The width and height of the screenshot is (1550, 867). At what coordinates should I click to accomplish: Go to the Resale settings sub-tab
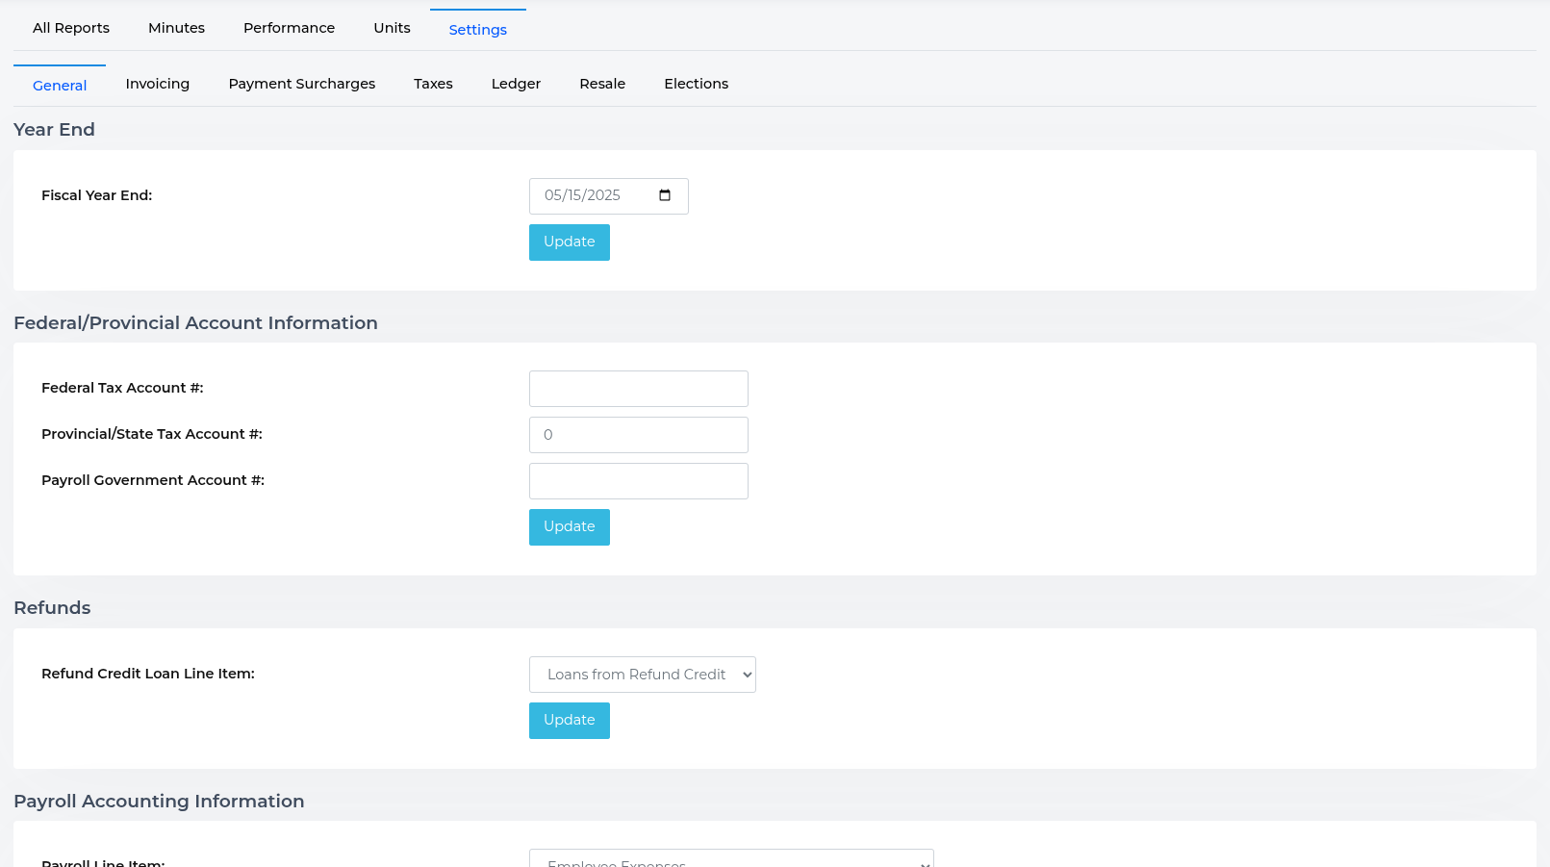pos(602,84)
